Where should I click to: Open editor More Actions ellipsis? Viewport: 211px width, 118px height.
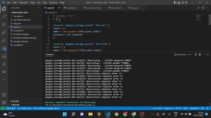(207, 8)
